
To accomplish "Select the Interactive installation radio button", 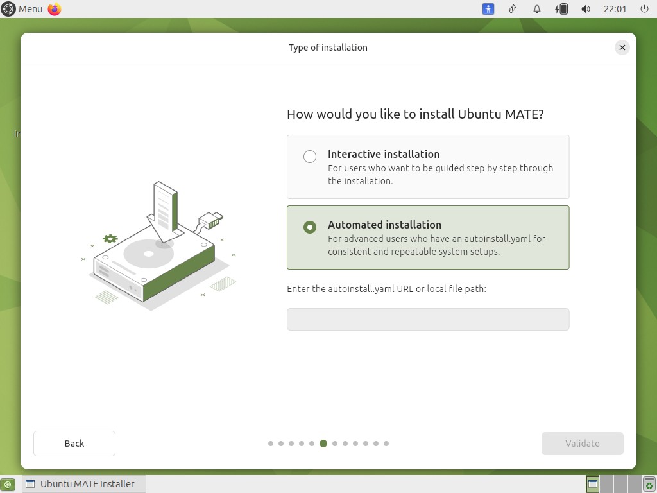I will (310, 157).
